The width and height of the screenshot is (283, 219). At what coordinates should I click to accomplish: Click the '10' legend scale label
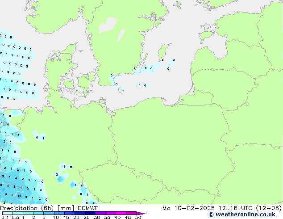(x=56, y=217)
